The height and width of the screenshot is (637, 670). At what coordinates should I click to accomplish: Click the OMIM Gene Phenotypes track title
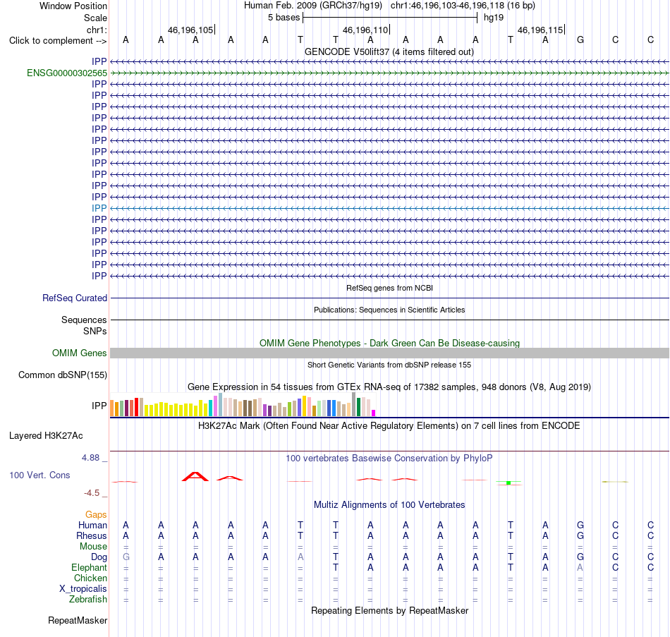pos(390,343)
